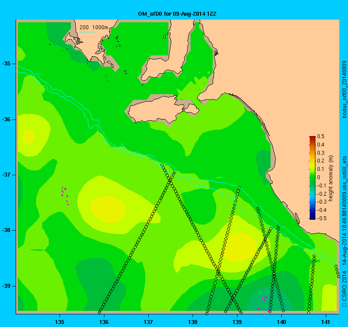Viewport: 348px width, 327px height.
Task: Click the -0.3 colorbar tick label
Action: click(321, 202)
